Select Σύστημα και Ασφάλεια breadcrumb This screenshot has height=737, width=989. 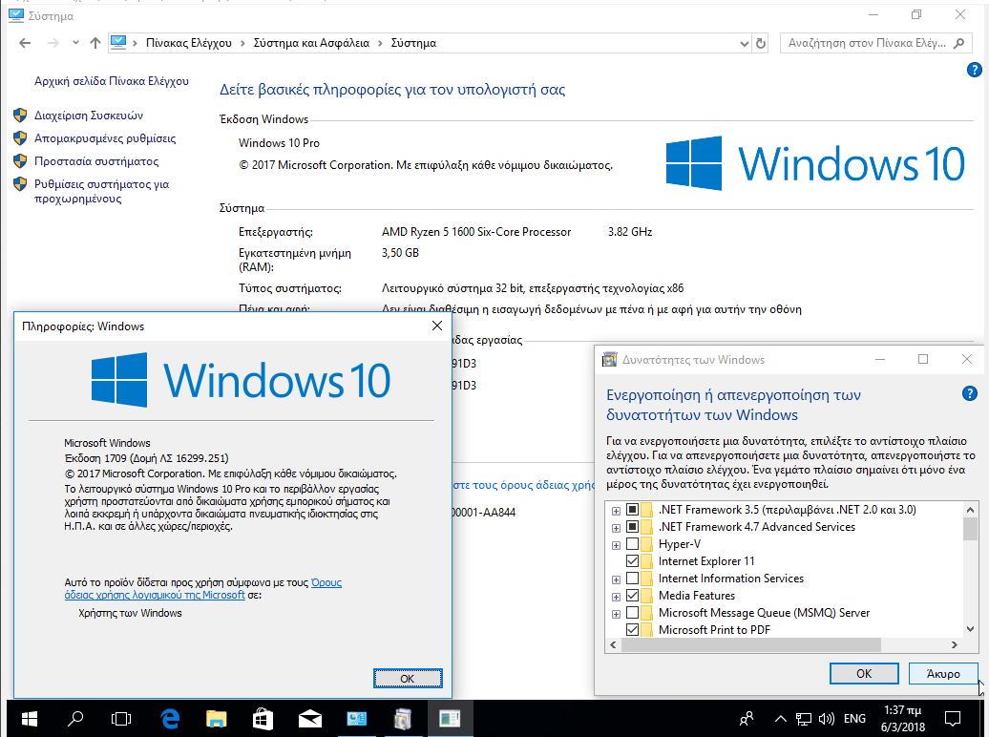click(x=311, y=43)
